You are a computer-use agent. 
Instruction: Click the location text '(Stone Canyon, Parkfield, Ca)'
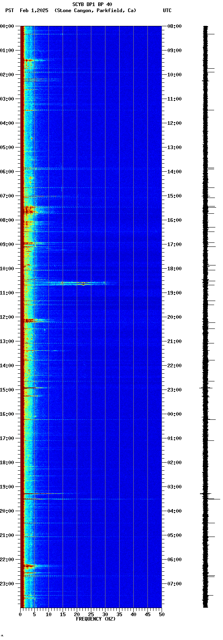95,11
